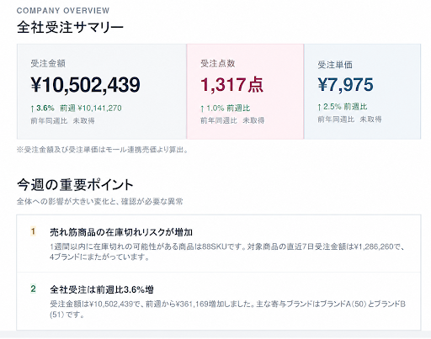This screenshot has width=431, height=339.
Task: Click the 受注金額 ¥10,502,439 card
Action: tap(102, 92)
